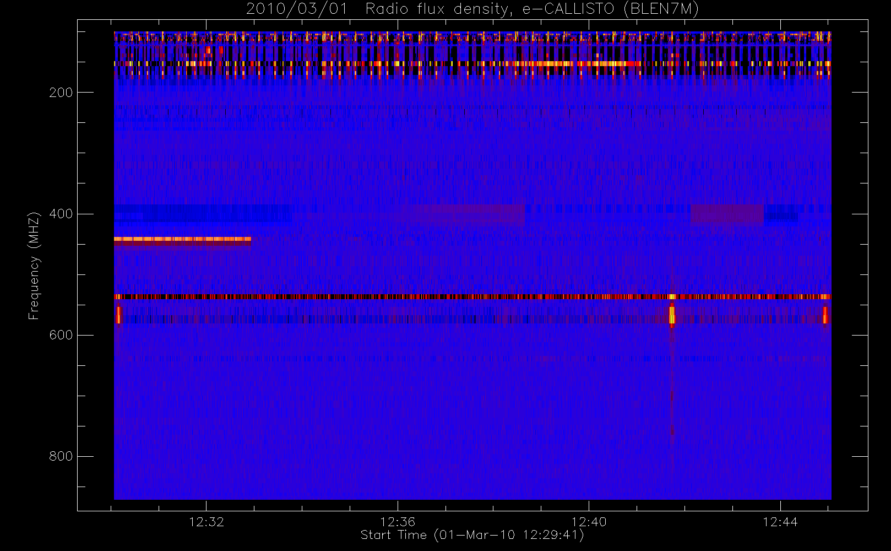This screenshot has width=891, height=551.
Task: Click the 200 frequency tick label
Action: (61, 93)
